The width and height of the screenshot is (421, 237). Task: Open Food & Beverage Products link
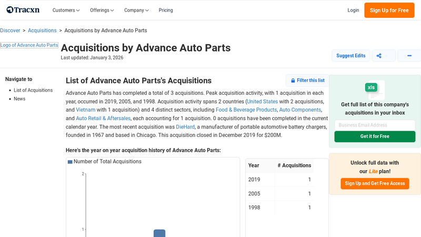click(246, 110)
